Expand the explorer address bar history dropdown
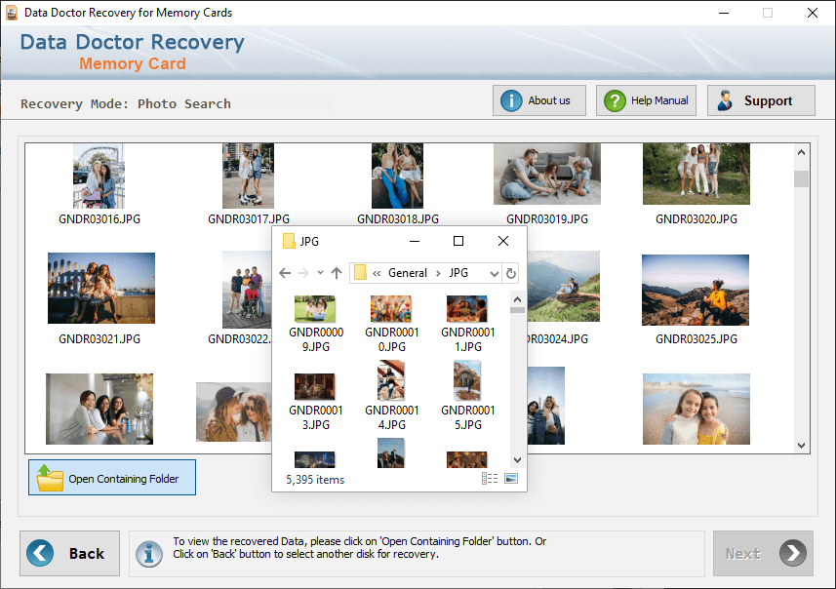Screen dimensions: 836x589 tap(495, 273)
